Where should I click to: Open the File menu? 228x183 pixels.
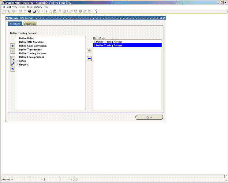coord(3,7)
